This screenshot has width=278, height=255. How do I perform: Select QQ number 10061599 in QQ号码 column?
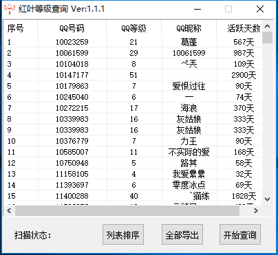[72, 53]
